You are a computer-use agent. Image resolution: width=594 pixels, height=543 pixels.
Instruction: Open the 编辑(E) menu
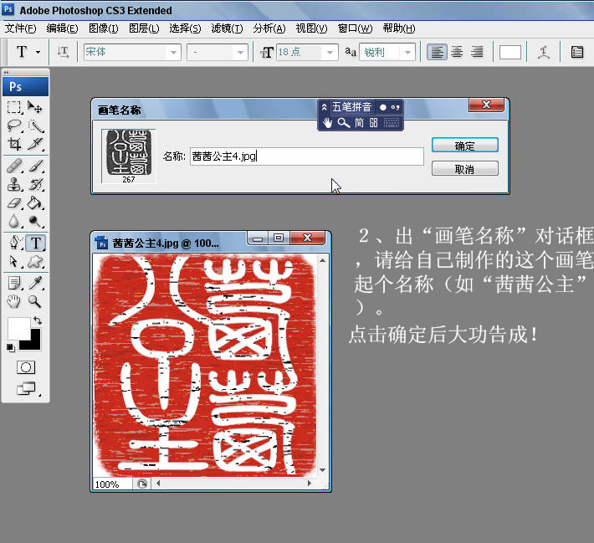[x=62, y=28]
